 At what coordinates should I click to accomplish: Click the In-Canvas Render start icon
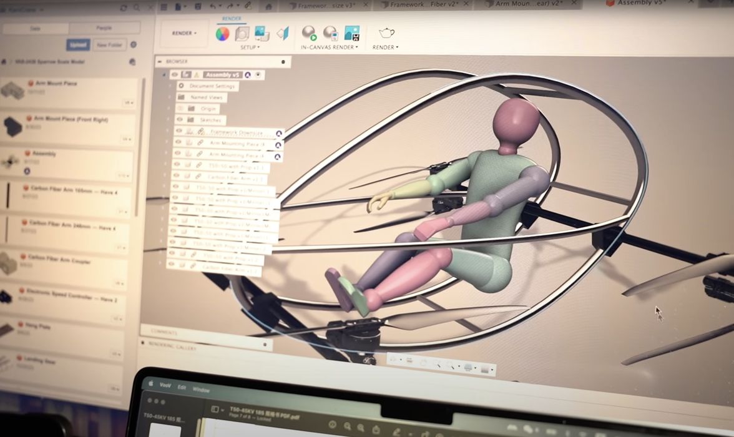tap(309, 33)
